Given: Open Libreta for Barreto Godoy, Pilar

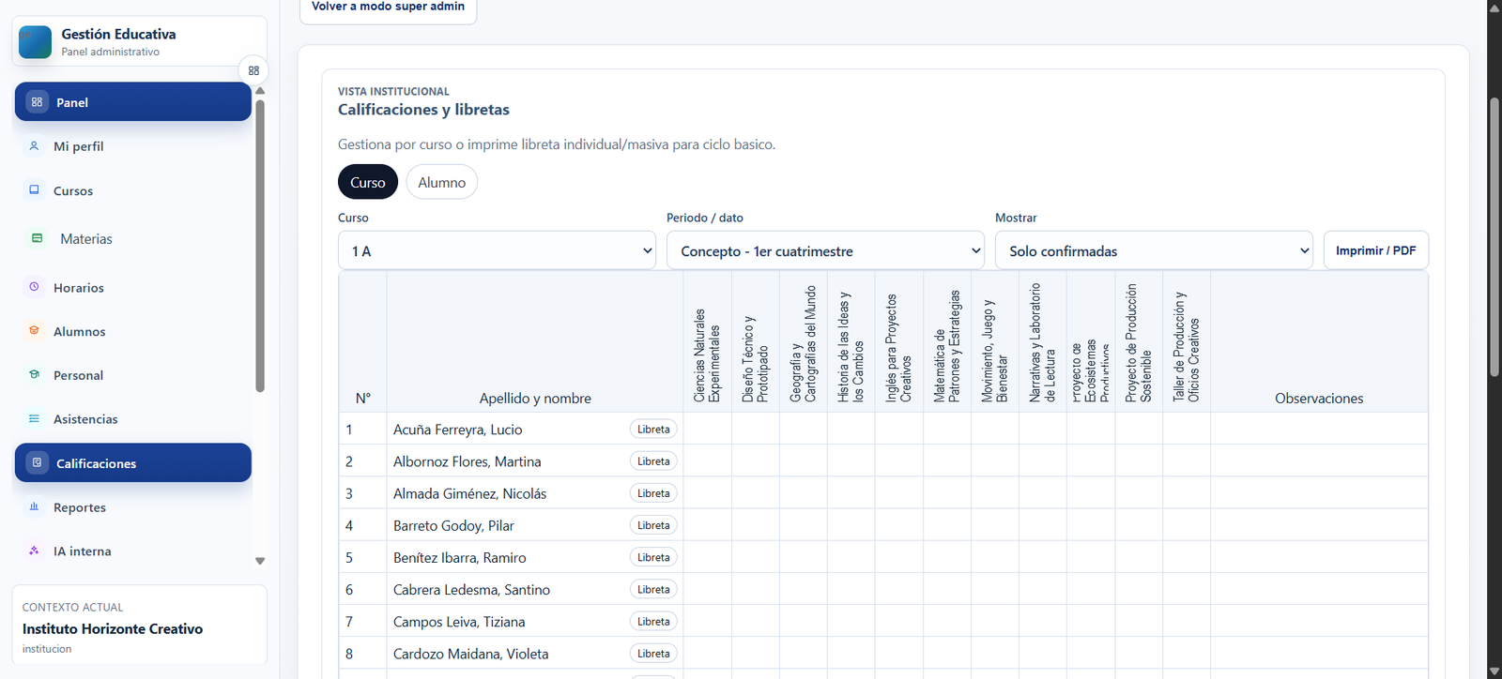Looking at the screenshot, I should 653,525.
